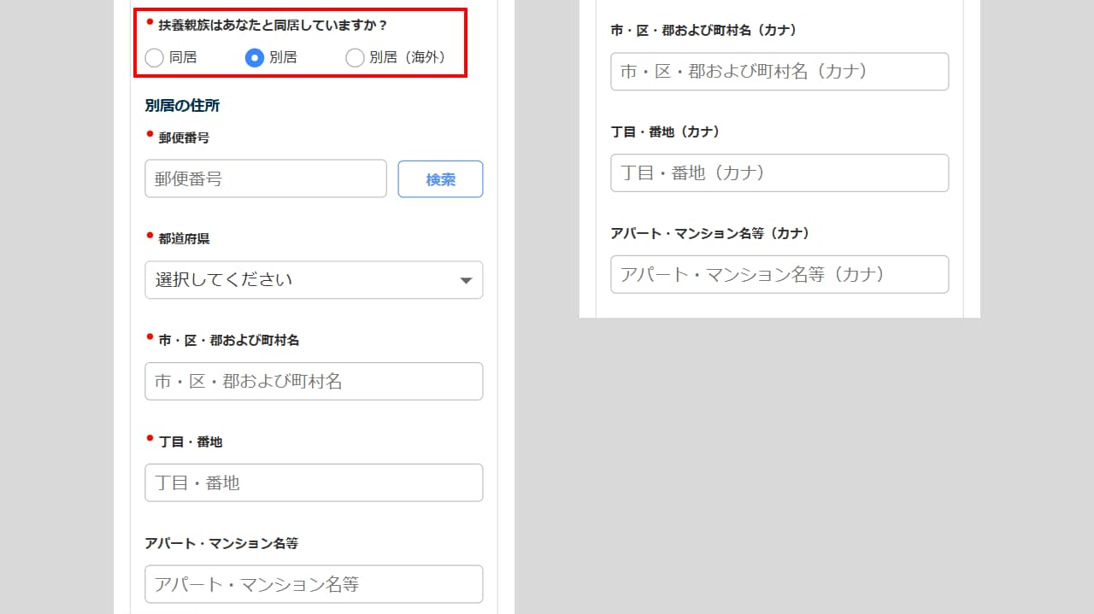This screenshot has width=1094, height=614.
Task: Select the 同居 radio option
Action: tap(154, 58)
